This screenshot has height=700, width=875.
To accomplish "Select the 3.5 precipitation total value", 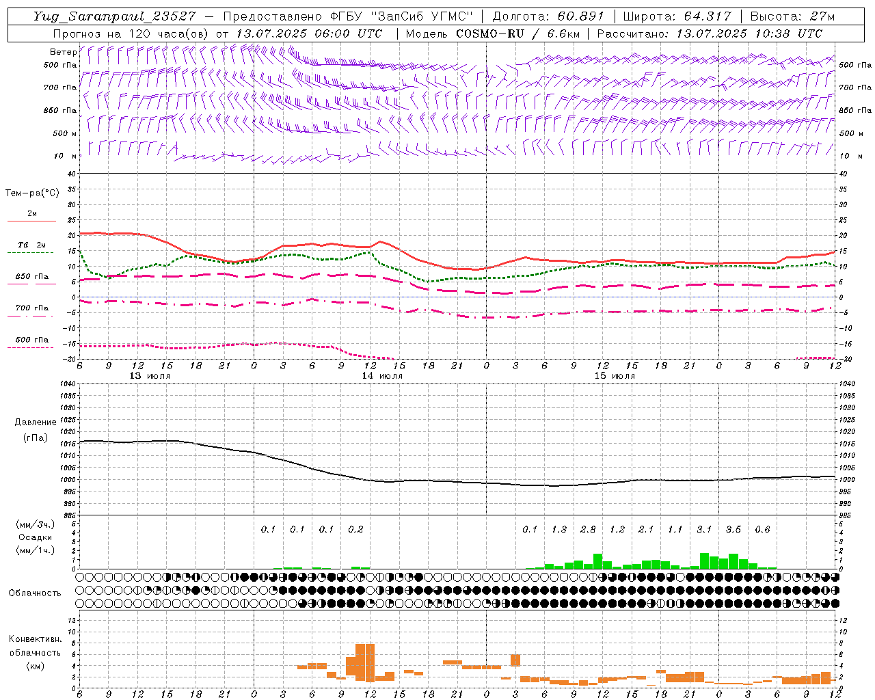I will click(733, 530).
